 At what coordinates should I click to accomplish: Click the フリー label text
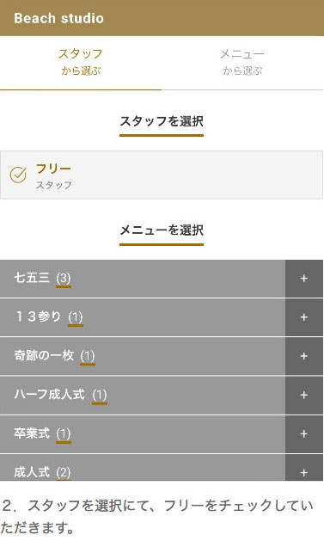53,169
